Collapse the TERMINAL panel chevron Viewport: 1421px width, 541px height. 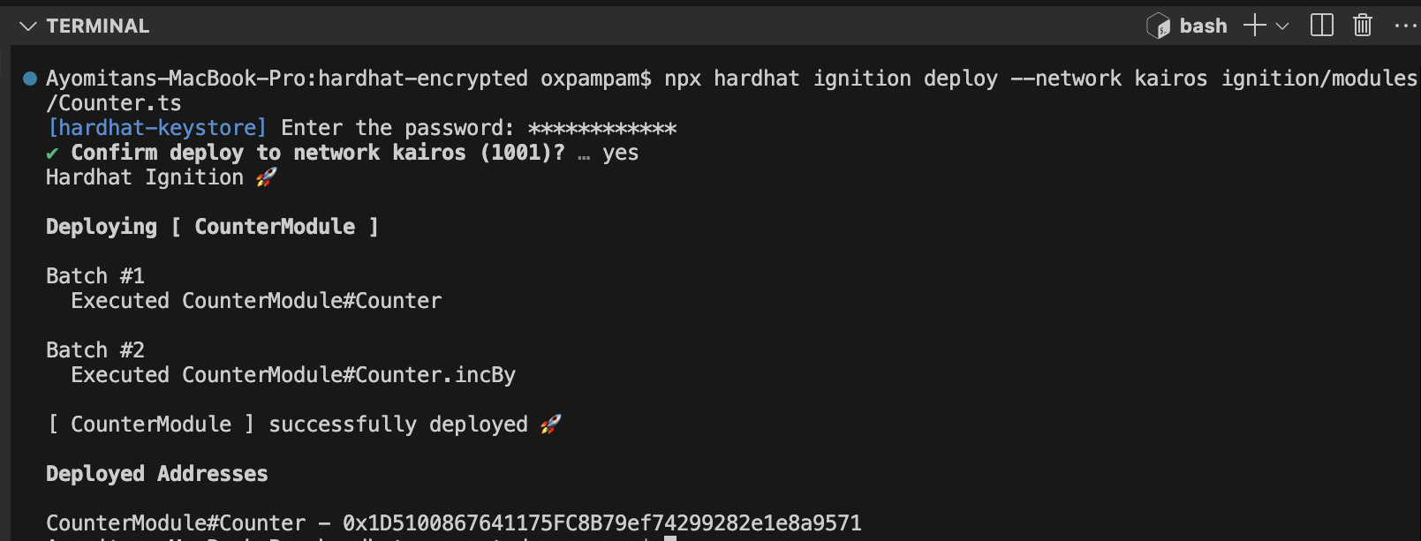pyautogui.click(x=28, y=26)
